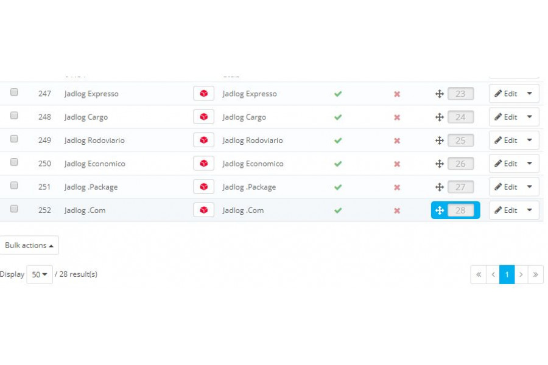The height and width of the screenshot is (365, 548).
Task: Click green status check for Jadlog Rodoviario
Action: [338, 141]
